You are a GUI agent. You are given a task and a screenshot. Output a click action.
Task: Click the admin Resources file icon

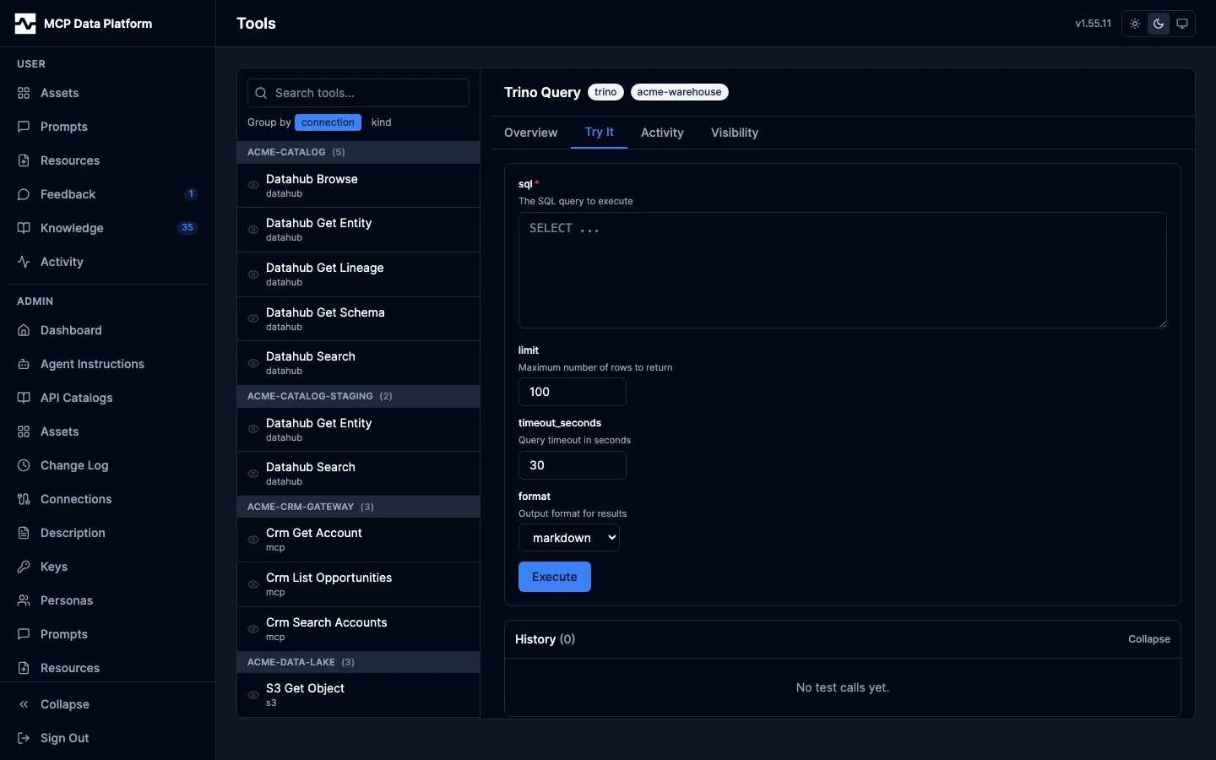(24, 668)
